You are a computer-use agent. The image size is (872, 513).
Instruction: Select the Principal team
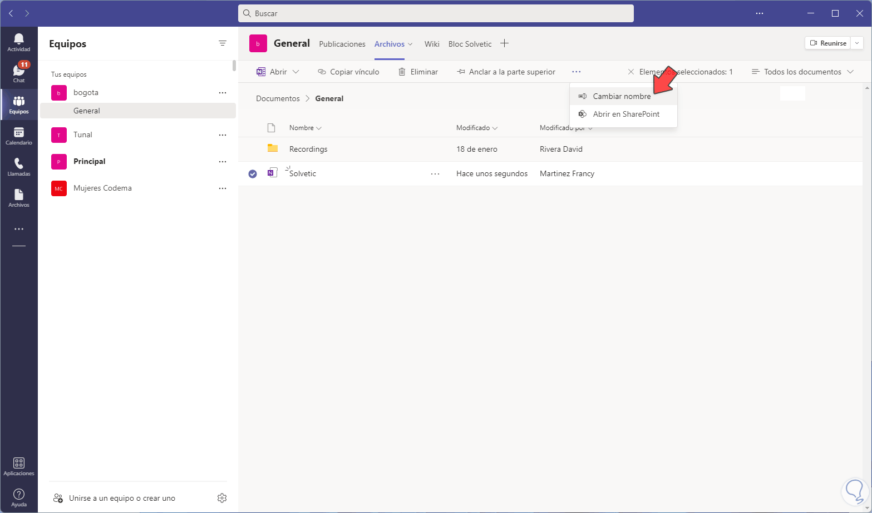pyautogui.click(x=89, y=162)
